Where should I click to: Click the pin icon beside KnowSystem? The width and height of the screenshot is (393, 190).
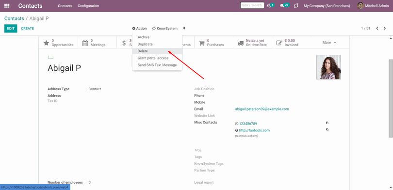[184, 28]
